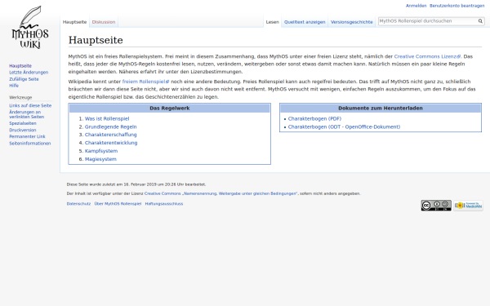The width and height of the screenshot is (490, 306).
Task: Open the Diskussion tab
Action: pos(104,22)
